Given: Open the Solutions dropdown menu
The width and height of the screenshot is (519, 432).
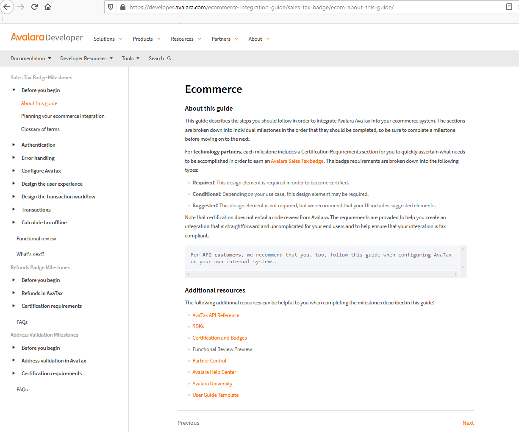Looking at the screenshot, I should pyautogui.click(x=108, y=39).
